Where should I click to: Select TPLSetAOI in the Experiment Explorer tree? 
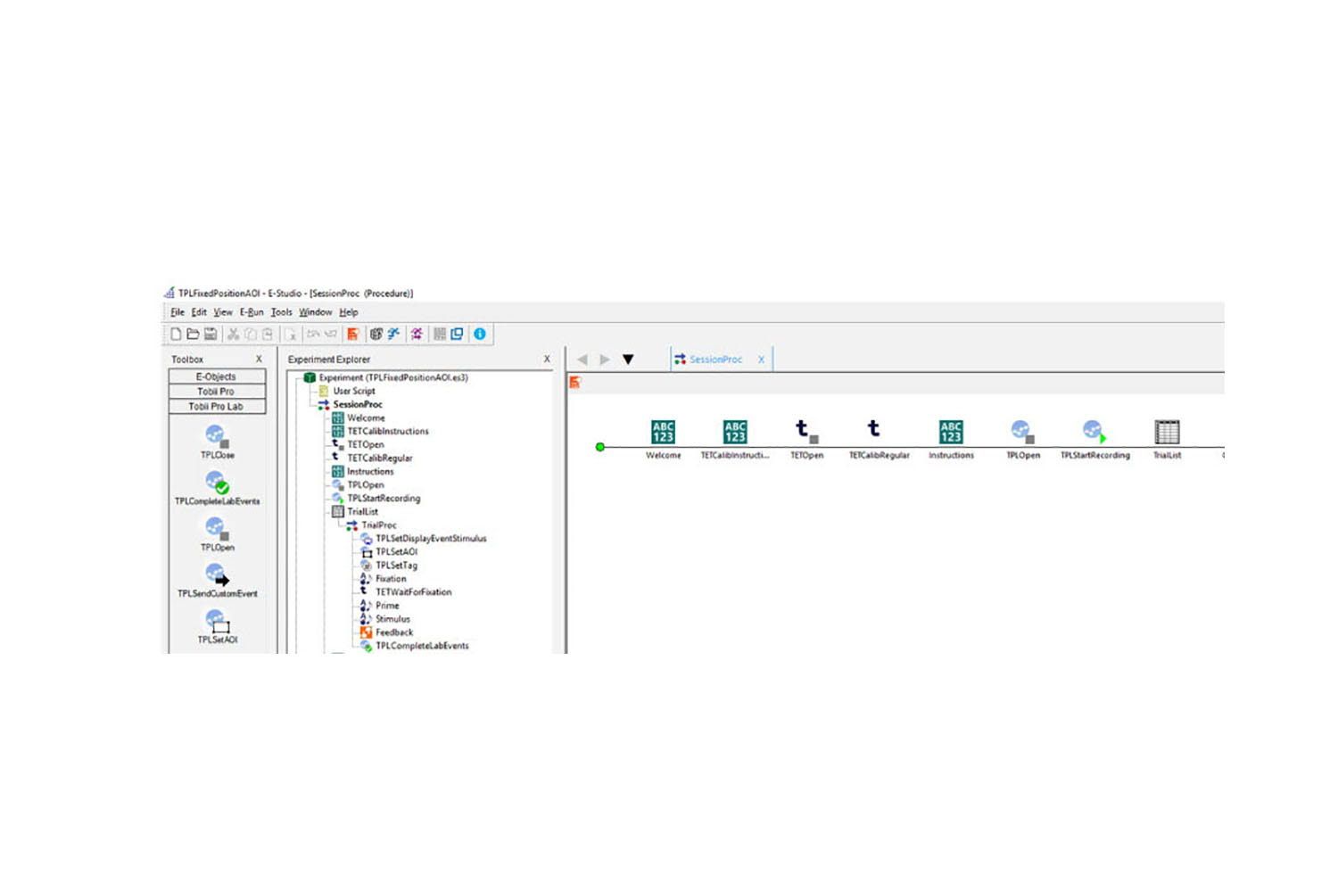(x=389, y=552)
